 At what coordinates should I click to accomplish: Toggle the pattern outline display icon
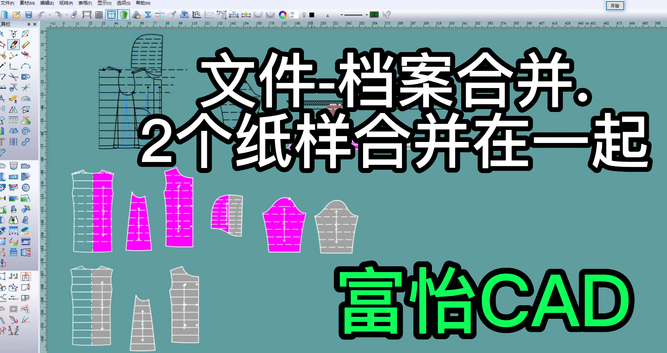point(112,15)
